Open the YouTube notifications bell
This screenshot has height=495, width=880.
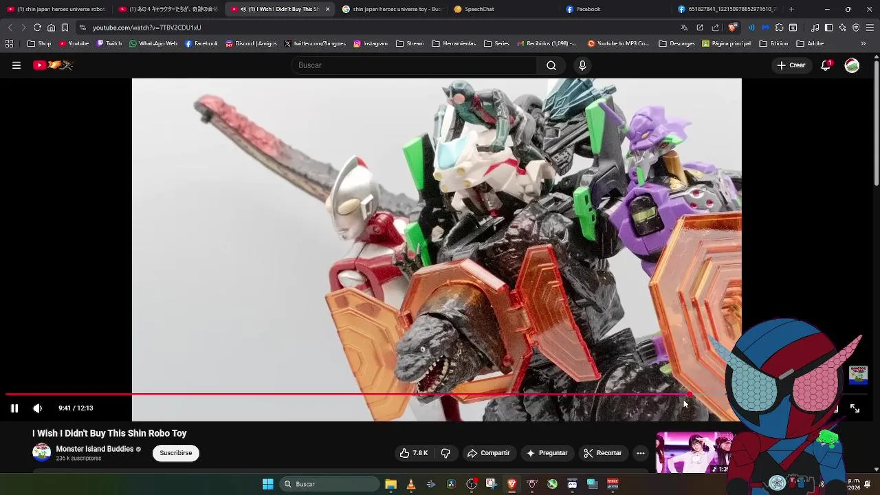826,65
